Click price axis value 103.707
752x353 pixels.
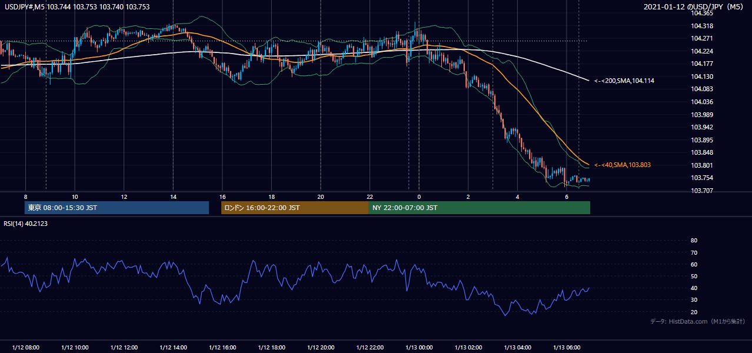[702, 191]
